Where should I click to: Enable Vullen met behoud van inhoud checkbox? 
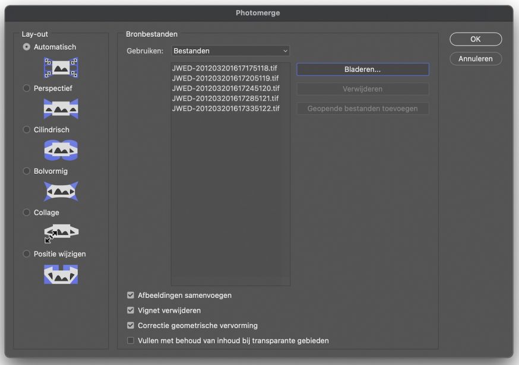coord(131,341)
